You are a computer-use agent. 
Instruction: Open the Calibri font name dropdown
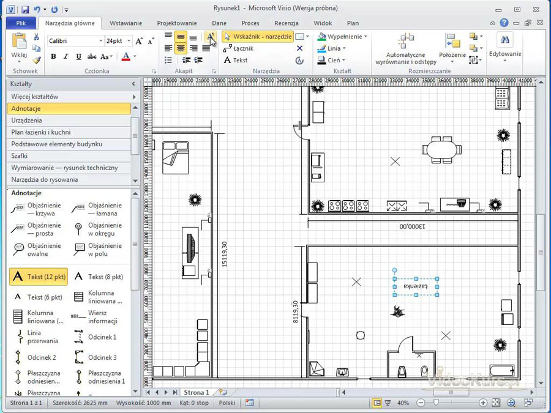100,41
